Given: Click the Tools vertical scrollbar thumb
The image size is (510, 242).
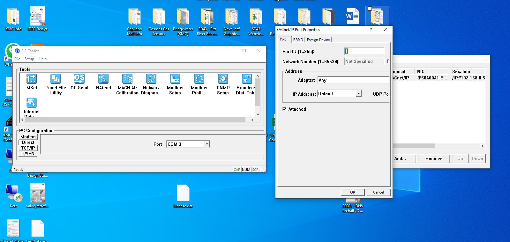Looking at the screenshot, I should (x=258, y=92).
